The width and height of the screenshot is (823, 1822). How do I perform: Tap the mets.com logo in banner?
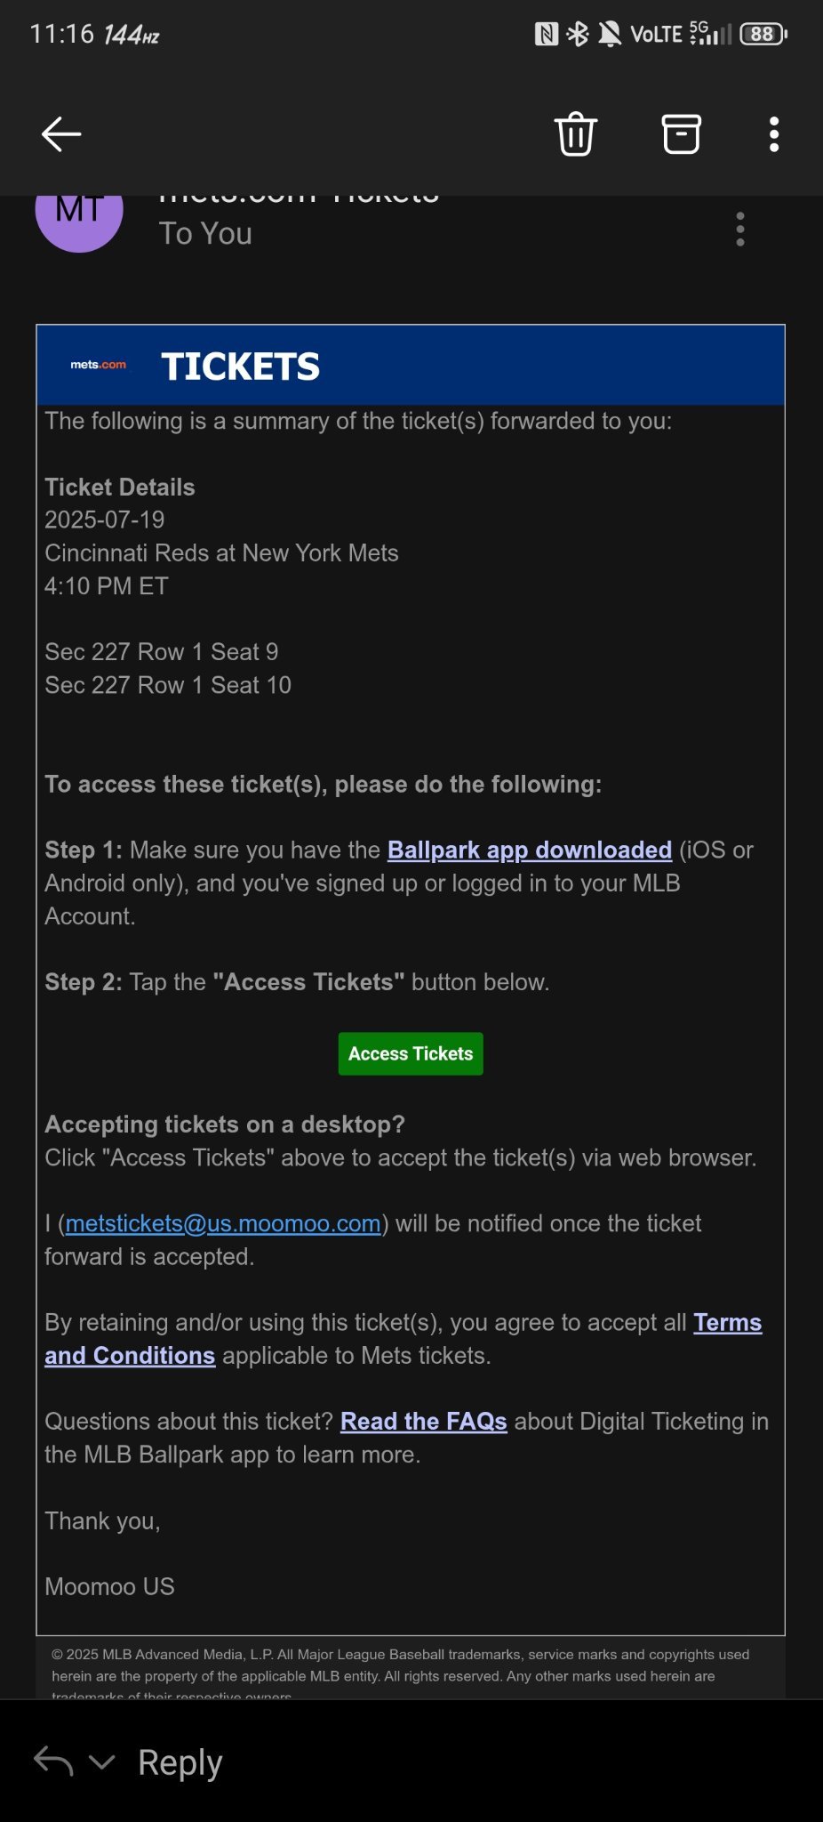coord(99,365)
